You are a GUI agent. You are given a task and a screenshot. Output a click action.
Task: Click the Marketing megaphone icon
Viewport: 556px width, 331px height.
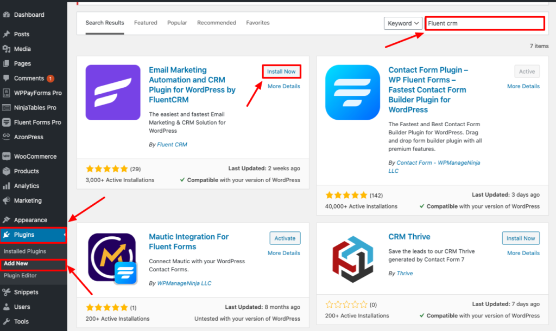pyautogui.click(x=7, y=200)
